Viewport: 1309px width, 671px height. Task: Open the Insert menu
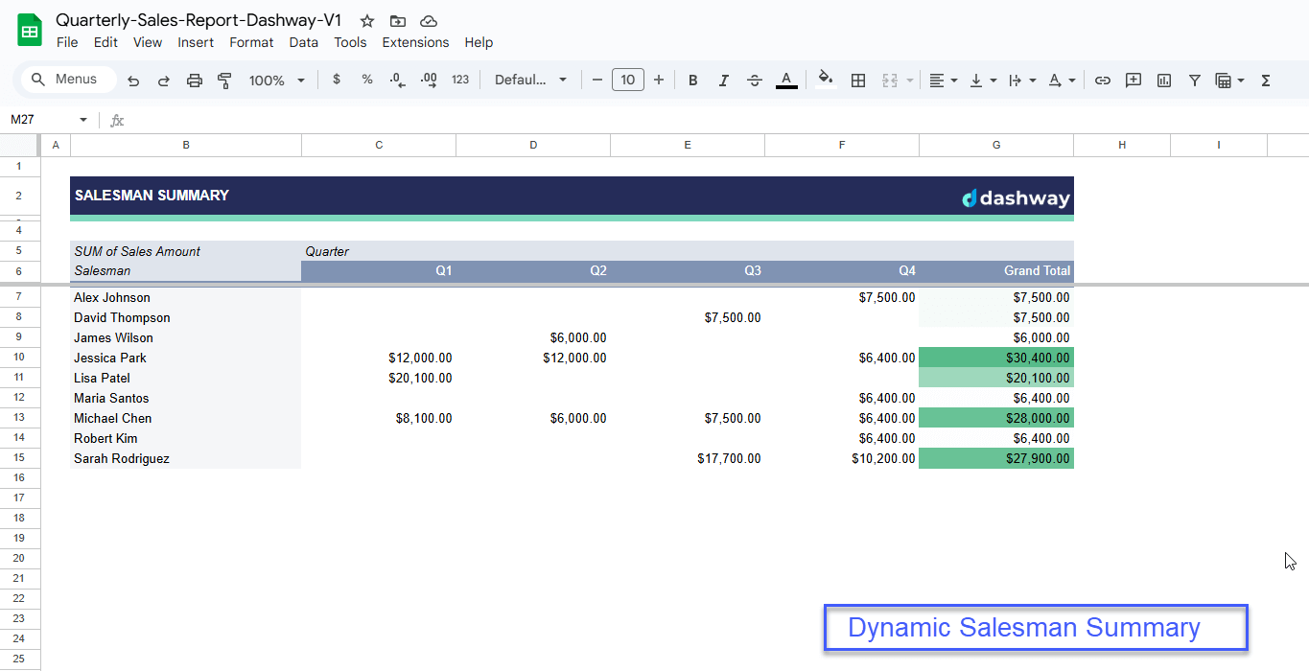(196, 42)
